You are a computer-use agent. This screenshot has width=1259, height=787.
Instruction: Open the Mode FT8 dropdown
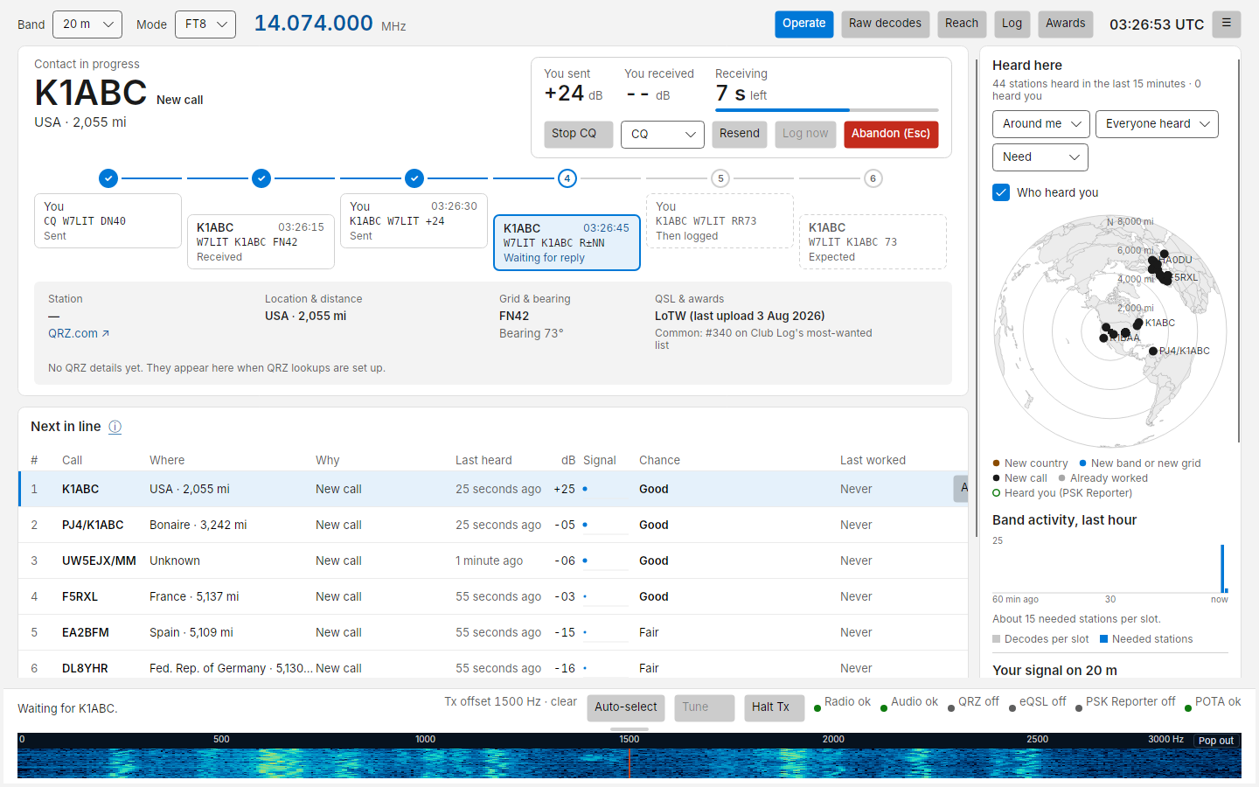[x=205, y=24]
